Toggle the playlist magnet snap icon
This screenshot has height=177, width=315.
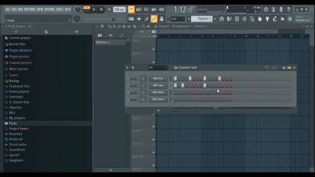(102, 26)
